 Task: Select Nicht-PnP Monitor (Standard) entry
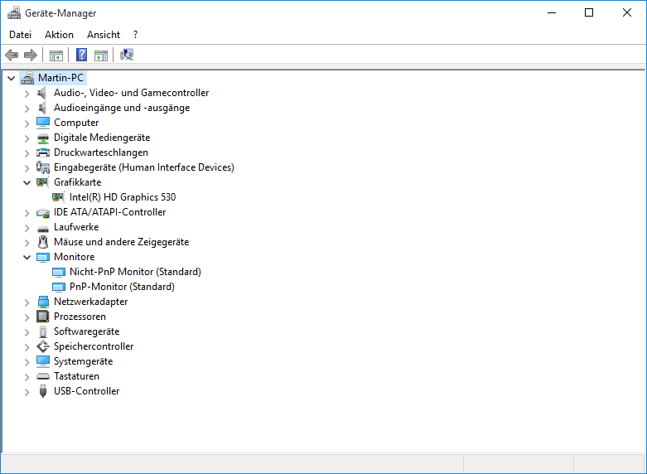[135, 272]
